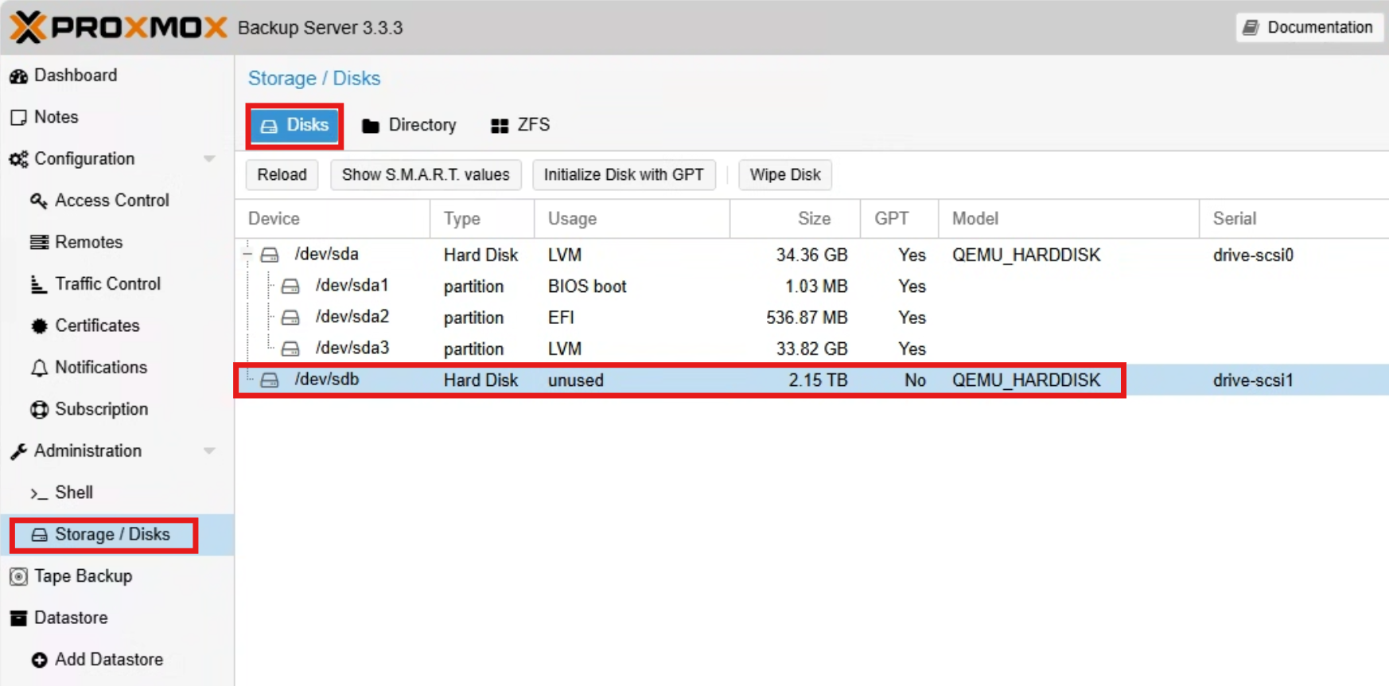Screen dimensions: 1389x686
Task: Switch to the Disks tab
Action: pyautogui.click(x=294, y=125)
